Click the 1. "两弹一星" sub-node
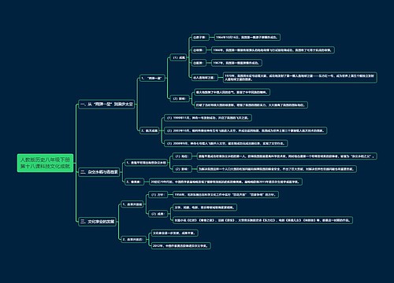The width and height of the screenshot is (394, 283). point(152,78)
